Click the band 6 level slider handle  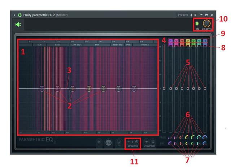tap(199, 88)
